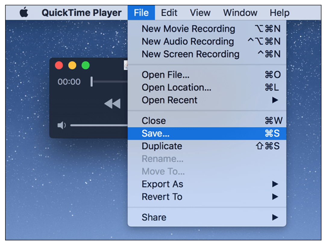Choose New Movie Recording

click(x=207, y=29)
